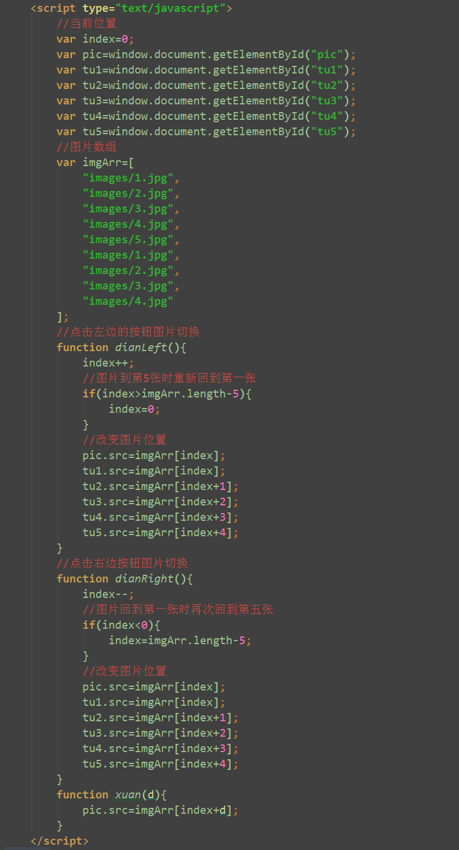Image resolution: width=459 pixels, height=850 pixels.
Task: Click the "pic" string in getElementById
Action: tap(327, 55)
